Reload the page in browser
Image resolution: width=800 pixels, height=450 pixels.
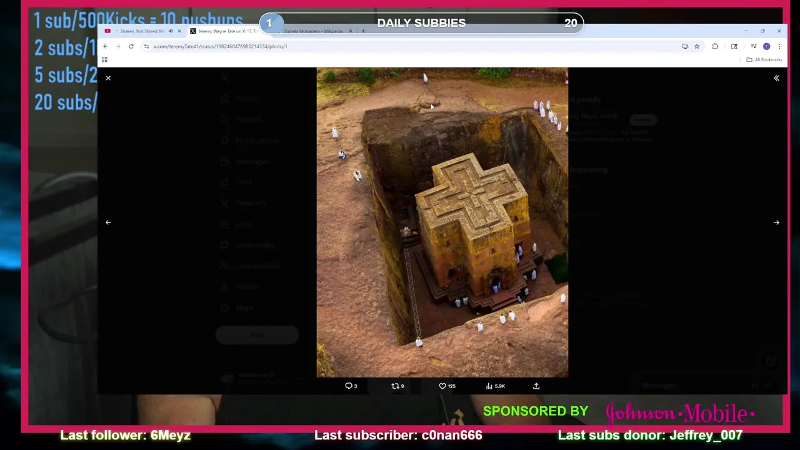pos(131,46)
